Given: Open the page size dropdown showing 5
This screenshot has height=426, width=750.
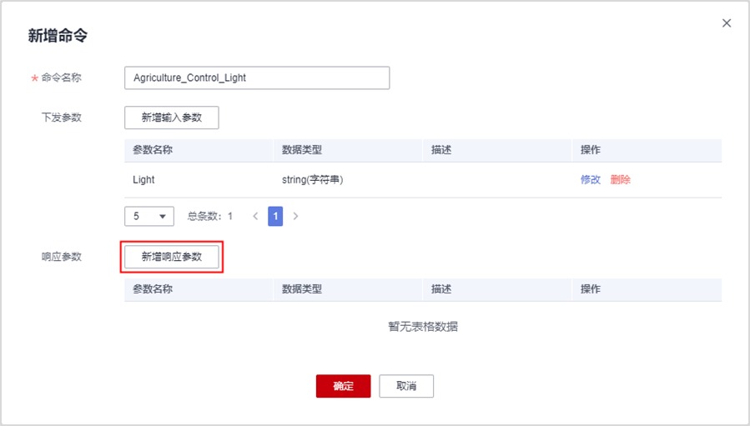Looking at the screenshot, I should (x=148, y=216).
